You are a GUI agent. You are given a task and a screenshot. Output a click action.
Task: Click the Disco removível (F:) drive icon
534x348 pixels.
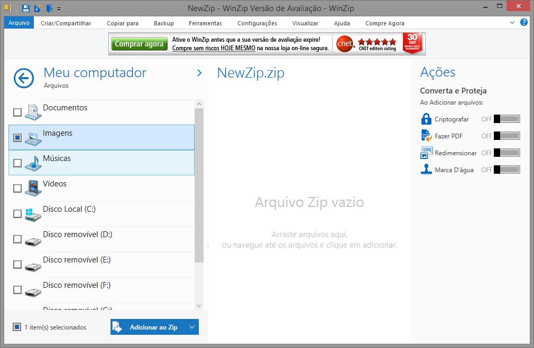[33, 292]
